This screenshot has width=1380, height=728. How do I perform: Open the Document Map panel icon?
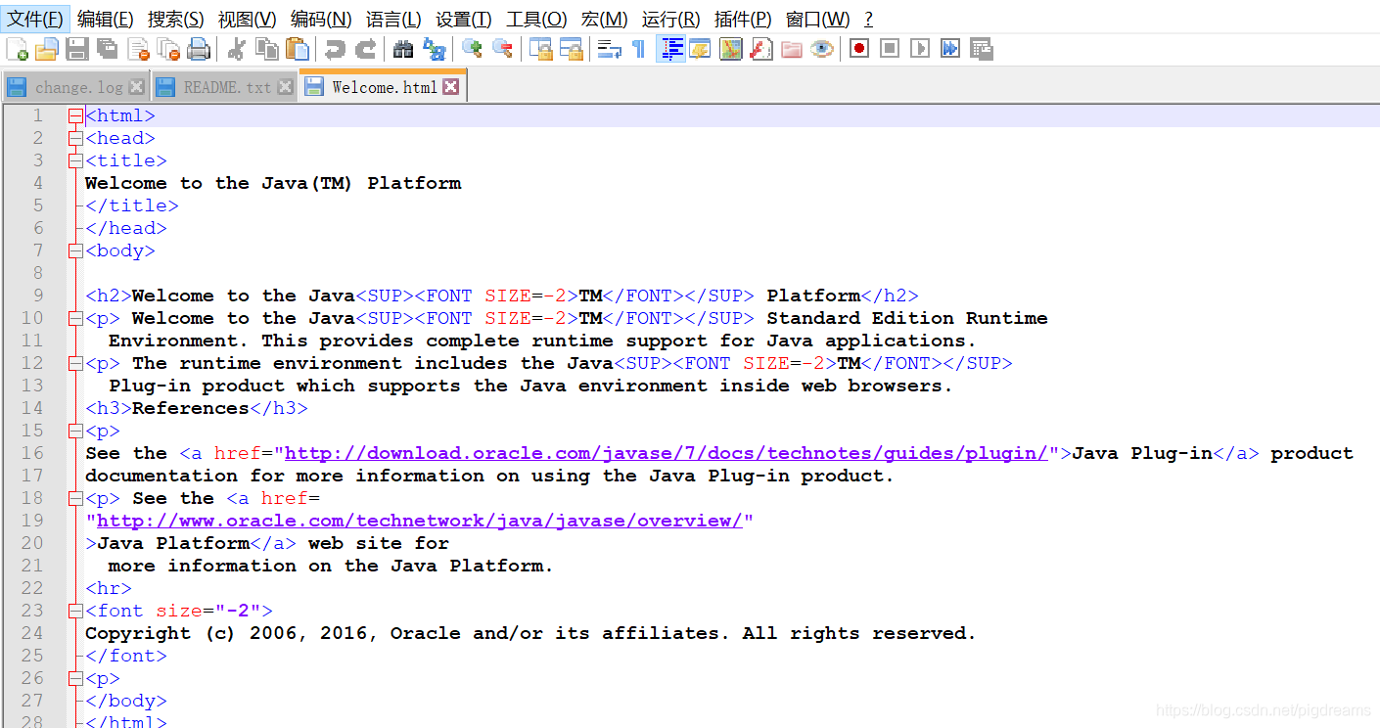[731, 48]
